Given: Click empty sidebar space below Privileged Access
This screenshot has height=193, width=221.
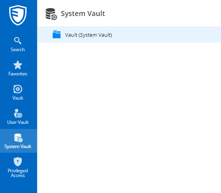Looking at the screenshot, I should [x=18, y=186].
